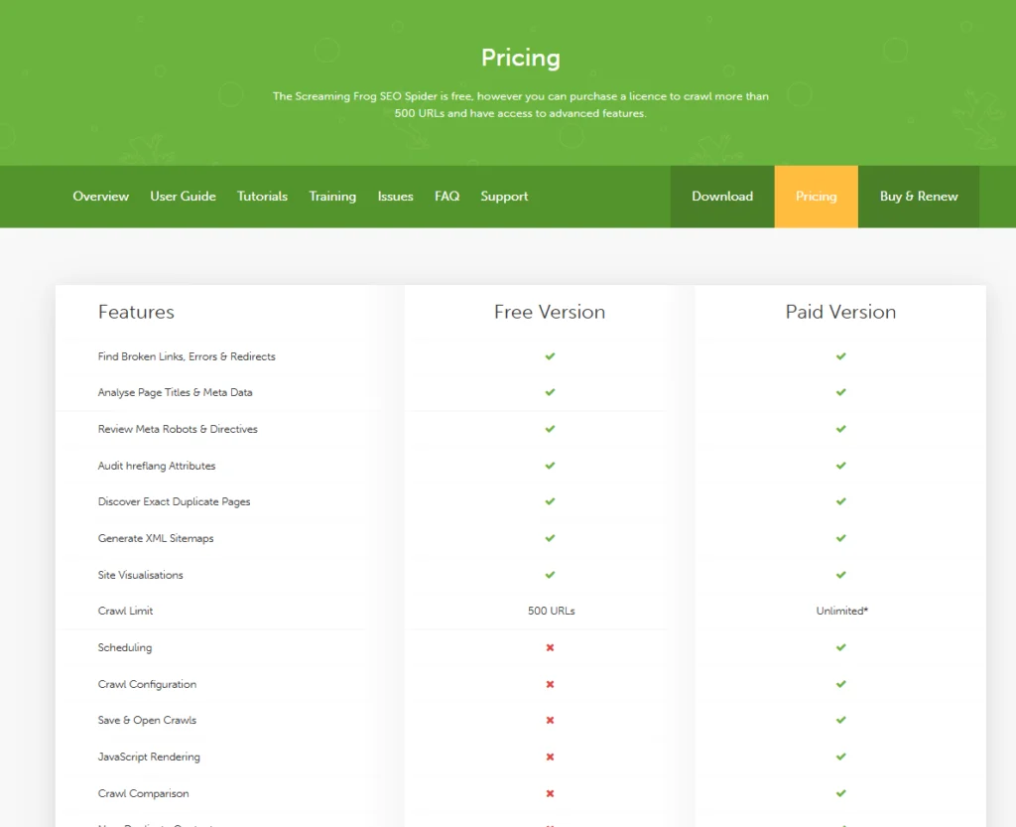Viewport: 1016px width, 827px height.
Task: Click the 'Crawl Limit' feature row label
Action: click(x=125, y=611)
